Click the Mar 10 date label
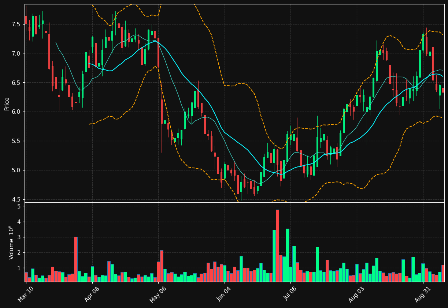This screenshot has width=448, height=308. pyautogui.click(x=26, y=294)
